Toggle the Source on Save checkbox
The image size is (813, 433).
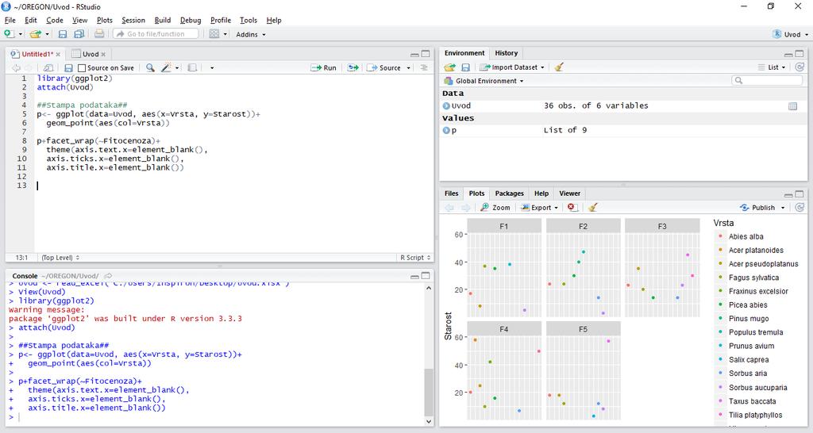pyautogui.click(x=82, y=68)
